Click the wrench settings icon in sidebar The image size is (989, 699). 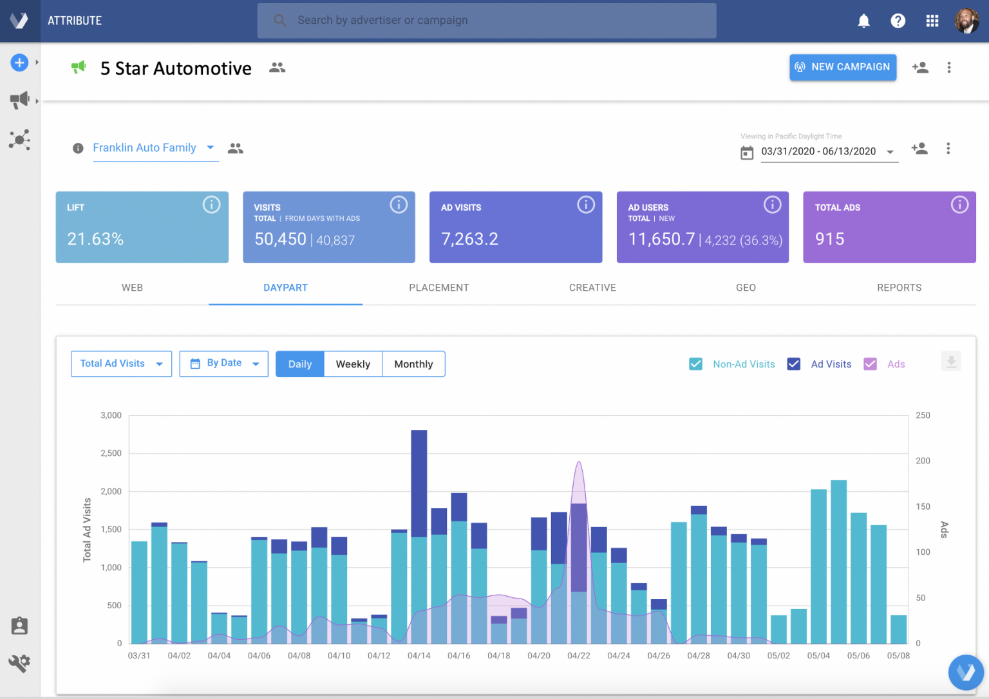click(x=19, y=663)
